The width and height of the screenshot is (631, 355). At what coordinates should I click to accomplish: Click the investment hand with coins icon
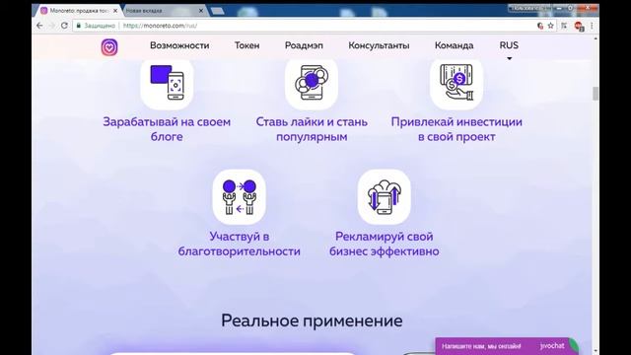point(456,83)
